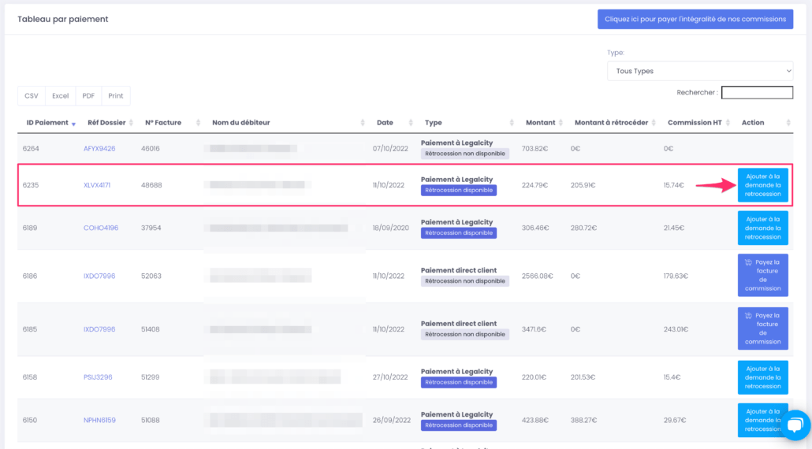Open dossier link AFYX9426
Screen dimensions: 812x449
(99, 148)
